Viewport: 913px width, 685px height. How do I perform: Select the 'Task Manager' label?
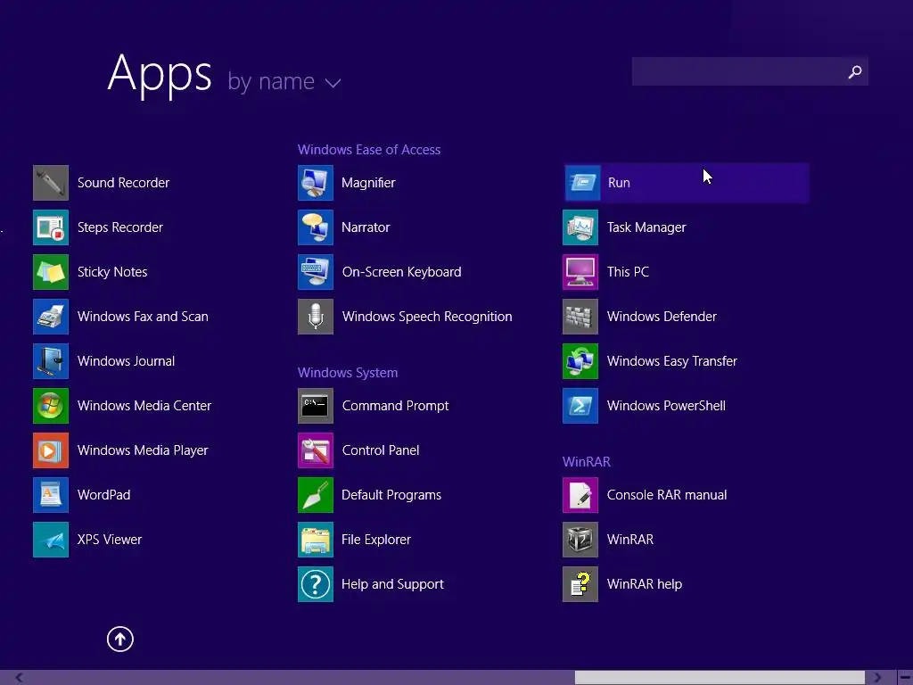pyautogui.click(x=646, y=227)
